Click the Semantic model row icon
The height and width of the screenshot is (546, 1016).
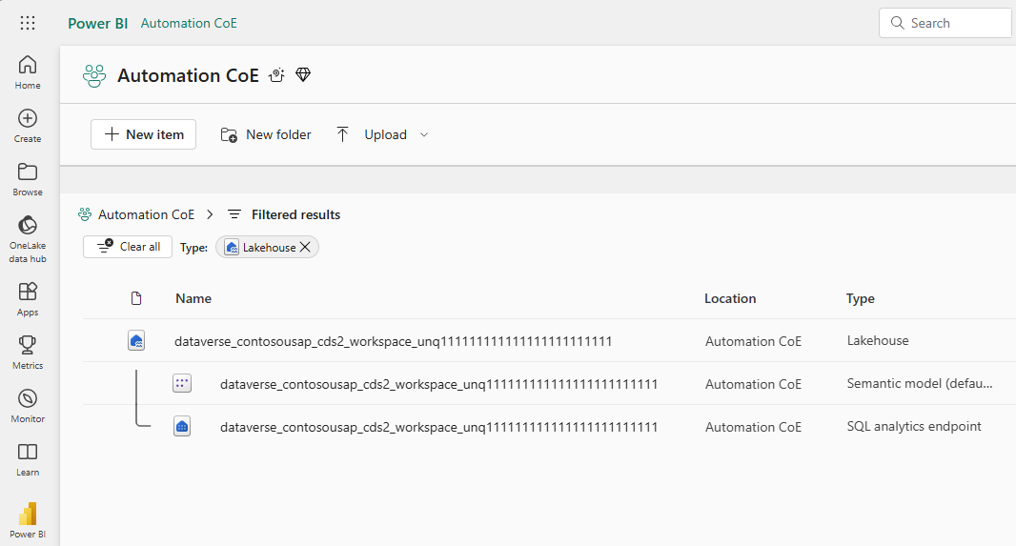pyautogui.click(x=182, y=383)
